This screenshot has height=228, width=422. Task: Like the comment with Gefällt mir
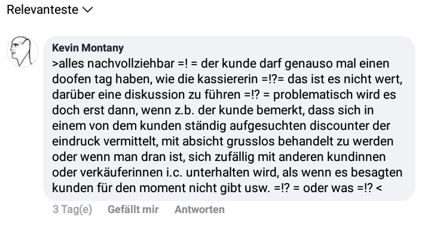[133, 209]
